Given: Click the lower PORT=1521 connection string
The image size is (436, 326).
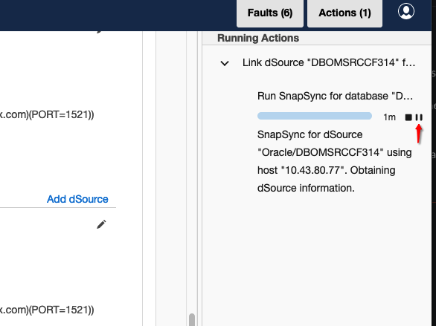Looking at the screenshot, I should (47, 310).
